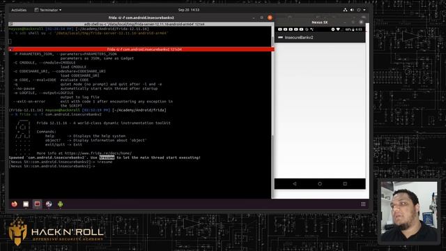Minimize the Terminator frida window
This screenshot has height=251, width=446.
tap(254, 17)
